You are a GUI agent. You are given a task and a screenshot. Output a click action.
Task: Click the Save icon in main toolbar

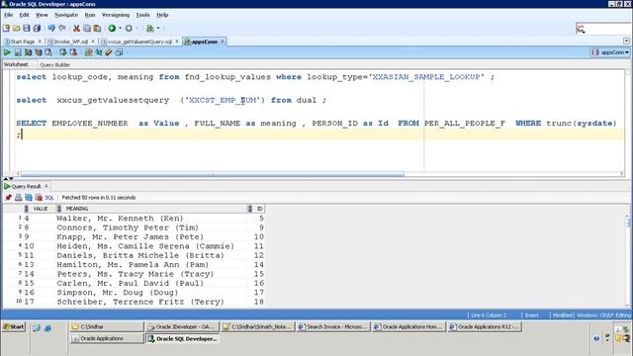point(27,29)
